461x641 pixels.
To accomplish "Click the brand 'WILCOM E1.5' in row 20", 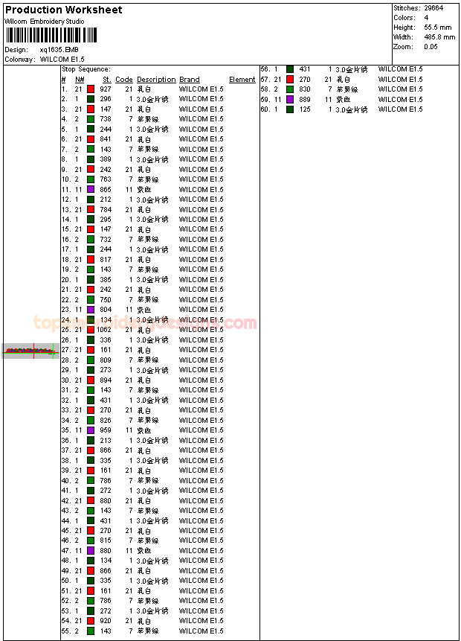I will [201, 280].
